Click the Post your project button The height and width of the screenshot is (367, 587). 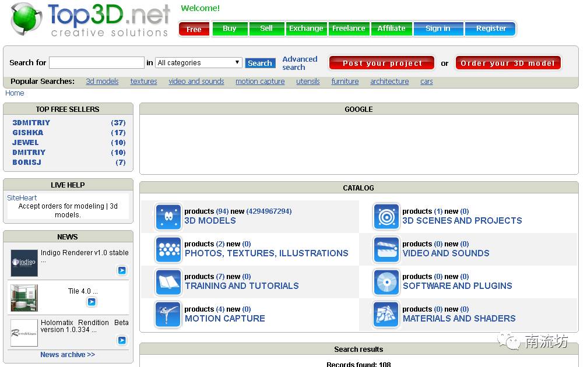point(382,63)
